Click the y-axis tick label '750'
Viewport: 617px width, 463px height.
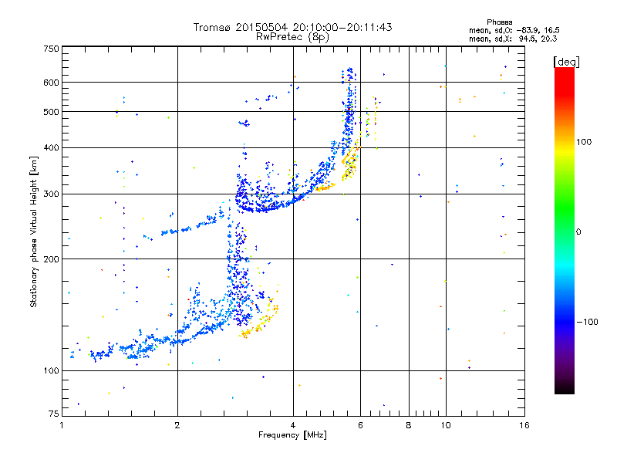point(51,49)
